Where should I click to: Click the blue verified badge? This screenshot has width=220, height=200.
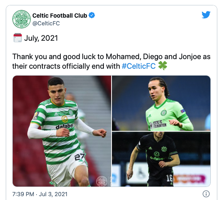[92, 15]
